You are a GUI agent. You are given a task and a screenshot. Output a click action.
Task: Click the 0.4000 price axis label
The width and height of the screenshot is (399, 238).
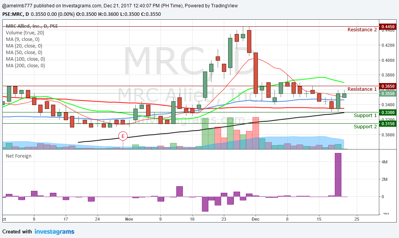pyautogui.click(x=388, y=60)
